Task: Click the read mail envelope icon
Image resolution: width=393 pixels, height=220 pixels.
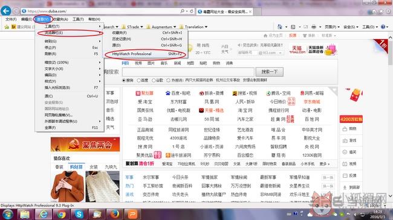Action: [305, 27]
